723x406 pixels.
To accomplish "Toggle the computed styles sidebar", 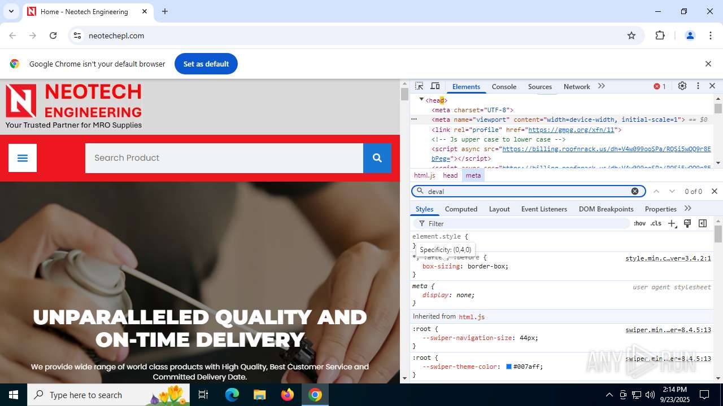I will tap(703, 223).
